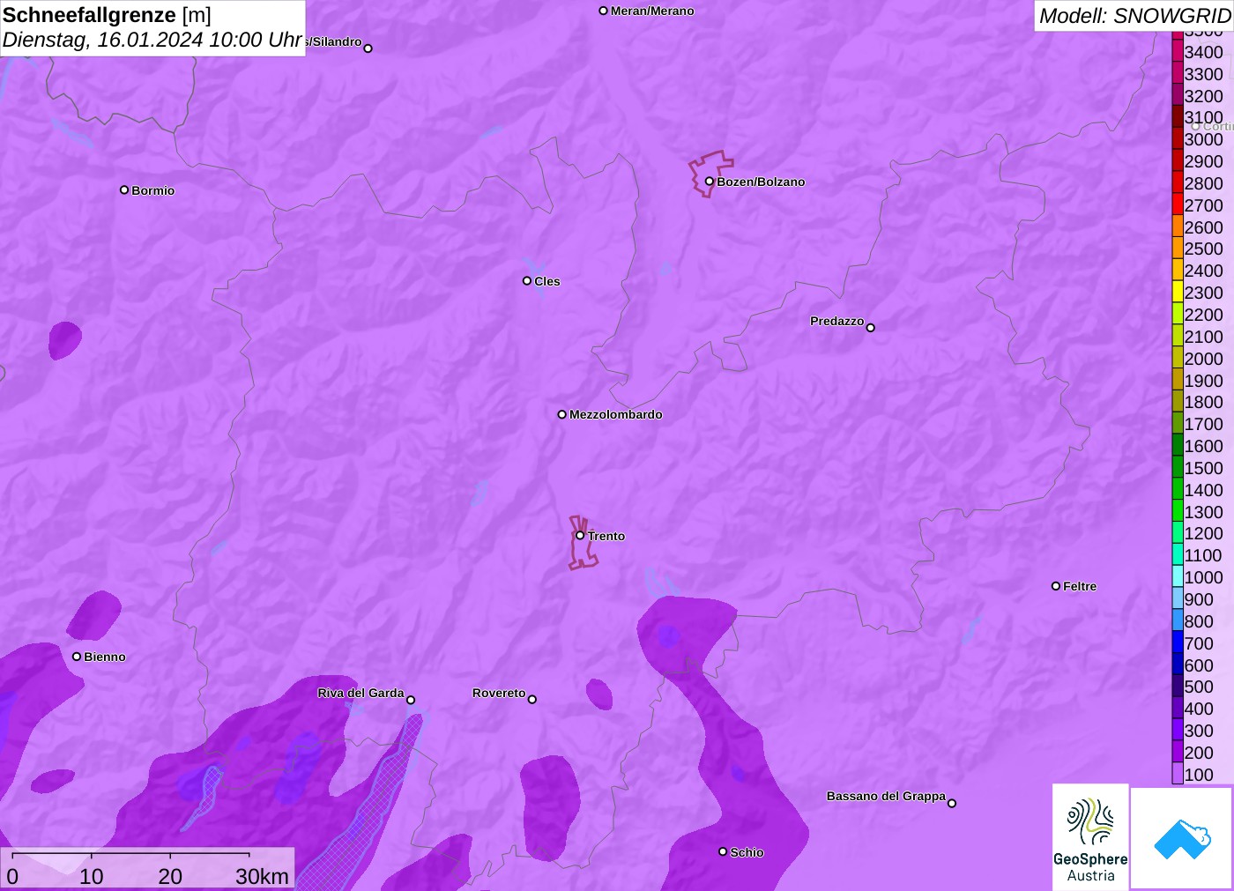Image resolution: width=1234 pixels, height=891 pixels.
Task: Click the 3000 legend value
Action: click(x=1203, y=139)
